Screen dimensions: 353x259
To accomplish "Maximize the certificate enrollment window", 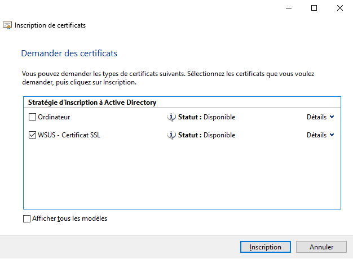I will click(314, 8).
